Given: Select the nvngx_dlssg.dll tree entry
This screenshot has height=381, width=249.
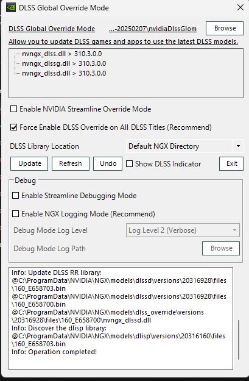Looking at the screenshot, I should click(64, 63).
